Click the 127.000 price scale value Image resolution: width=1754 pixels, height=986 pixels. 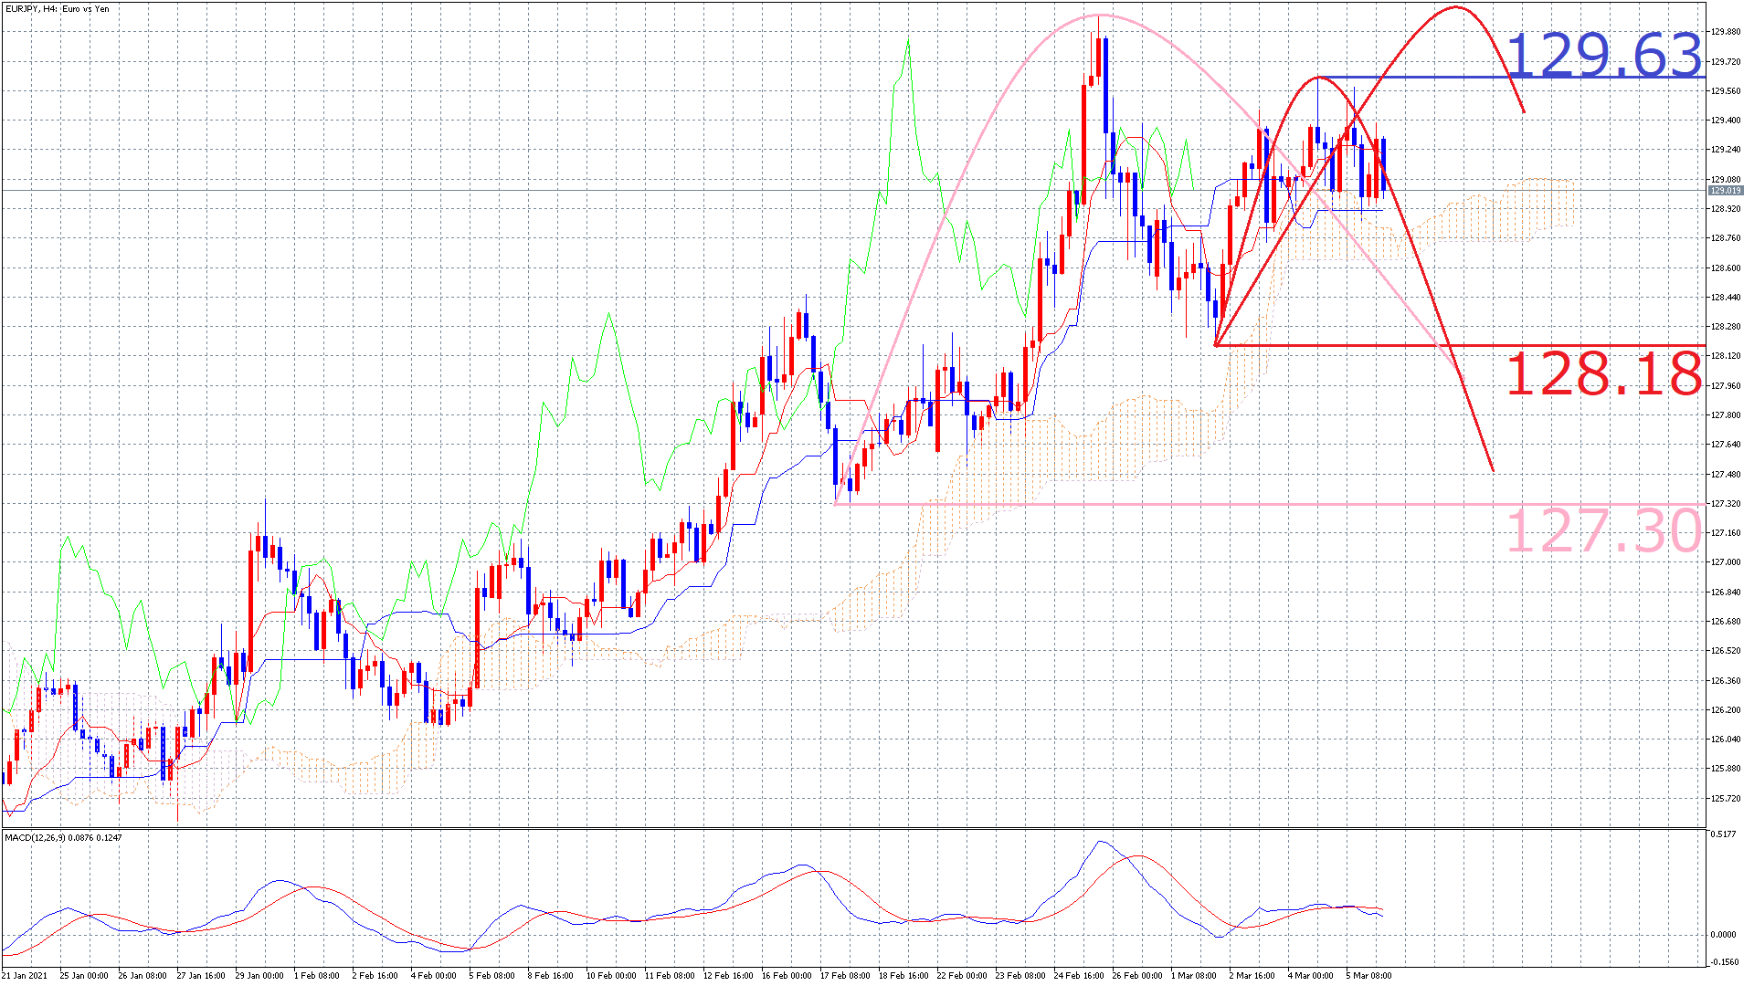pyautogui.click(x=1725, y=562)
